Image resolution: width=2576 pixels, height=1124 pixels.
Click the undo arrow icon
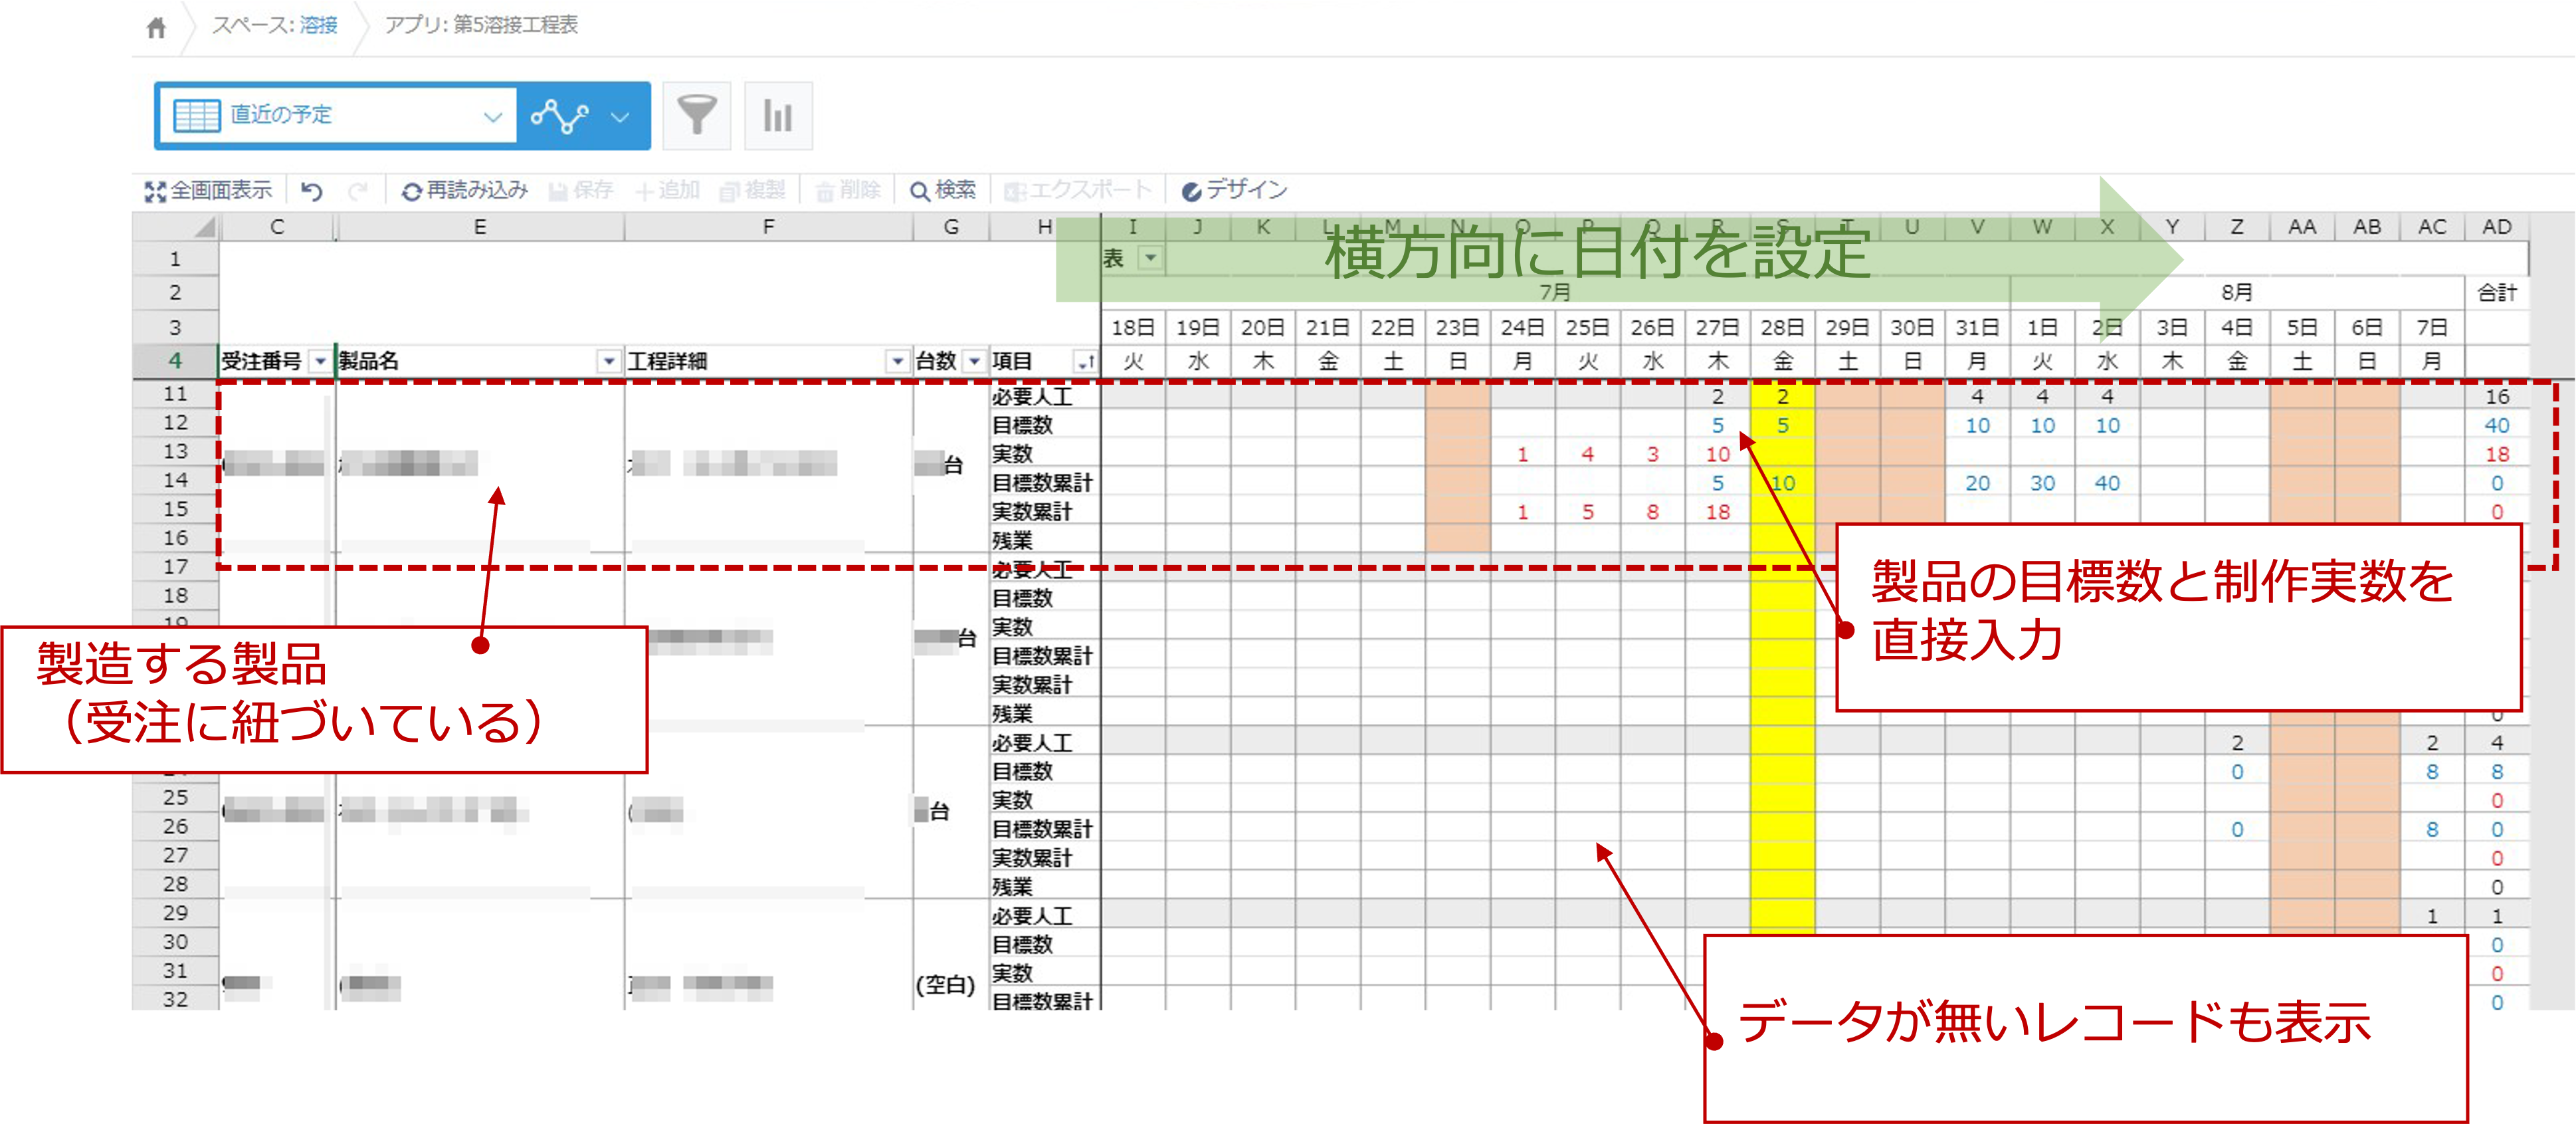pyautogui.click(x=312, y=190)
